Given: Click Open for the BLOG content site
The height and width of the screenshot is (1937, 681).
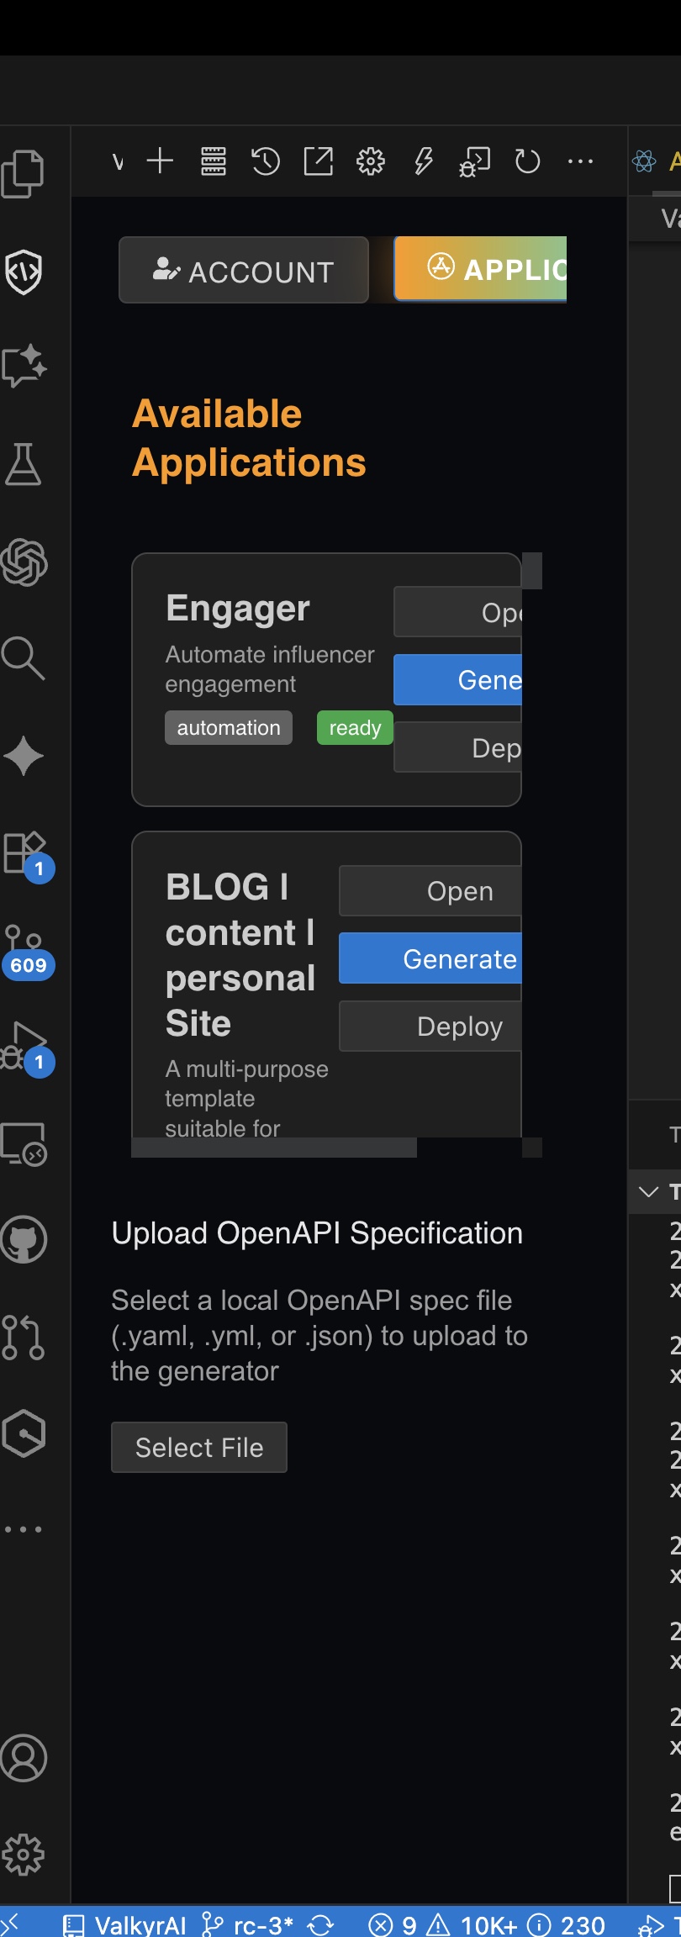Looking at the screenshot, I should click(x=430, y=890).
